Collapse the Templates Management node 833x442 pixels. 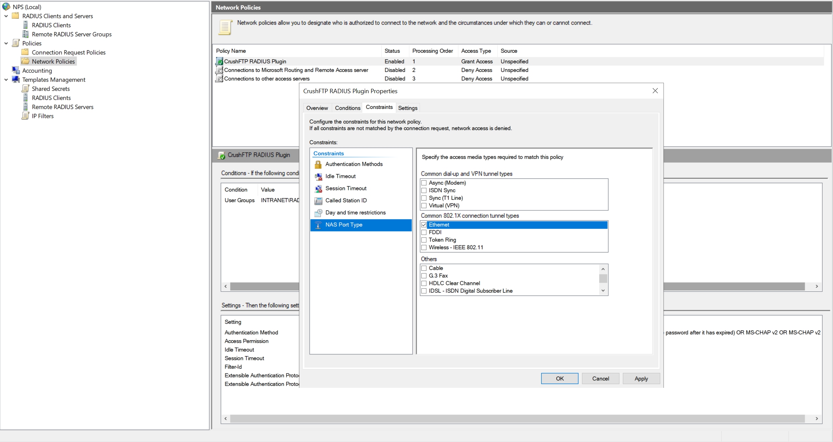[6, 79]
